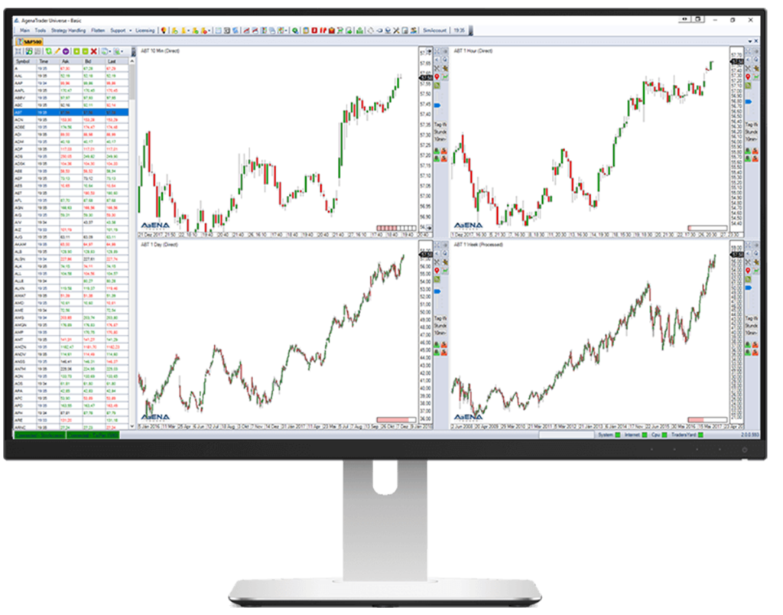The width and height of the screenshot is (783, 615).
Task: Click the Tag timeframe button on 10 Min chart
Action: pyautogui.click(x=440, y=125)
